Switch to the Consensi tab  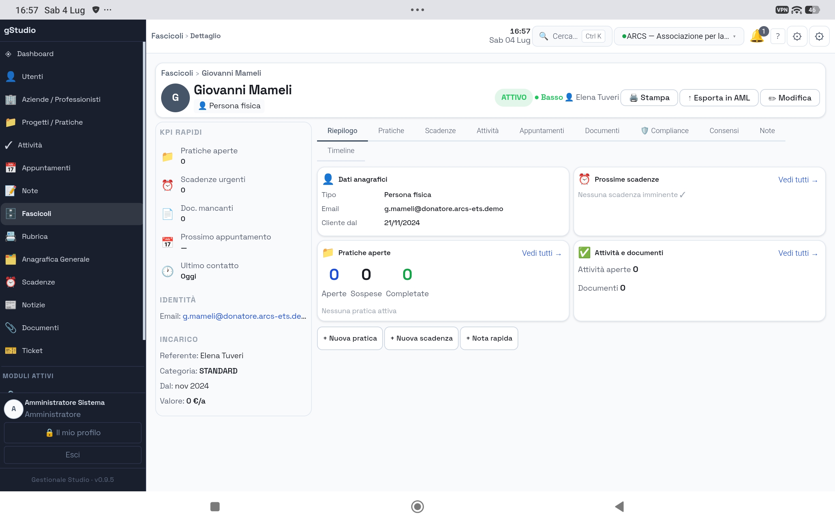tap(724, 131)
